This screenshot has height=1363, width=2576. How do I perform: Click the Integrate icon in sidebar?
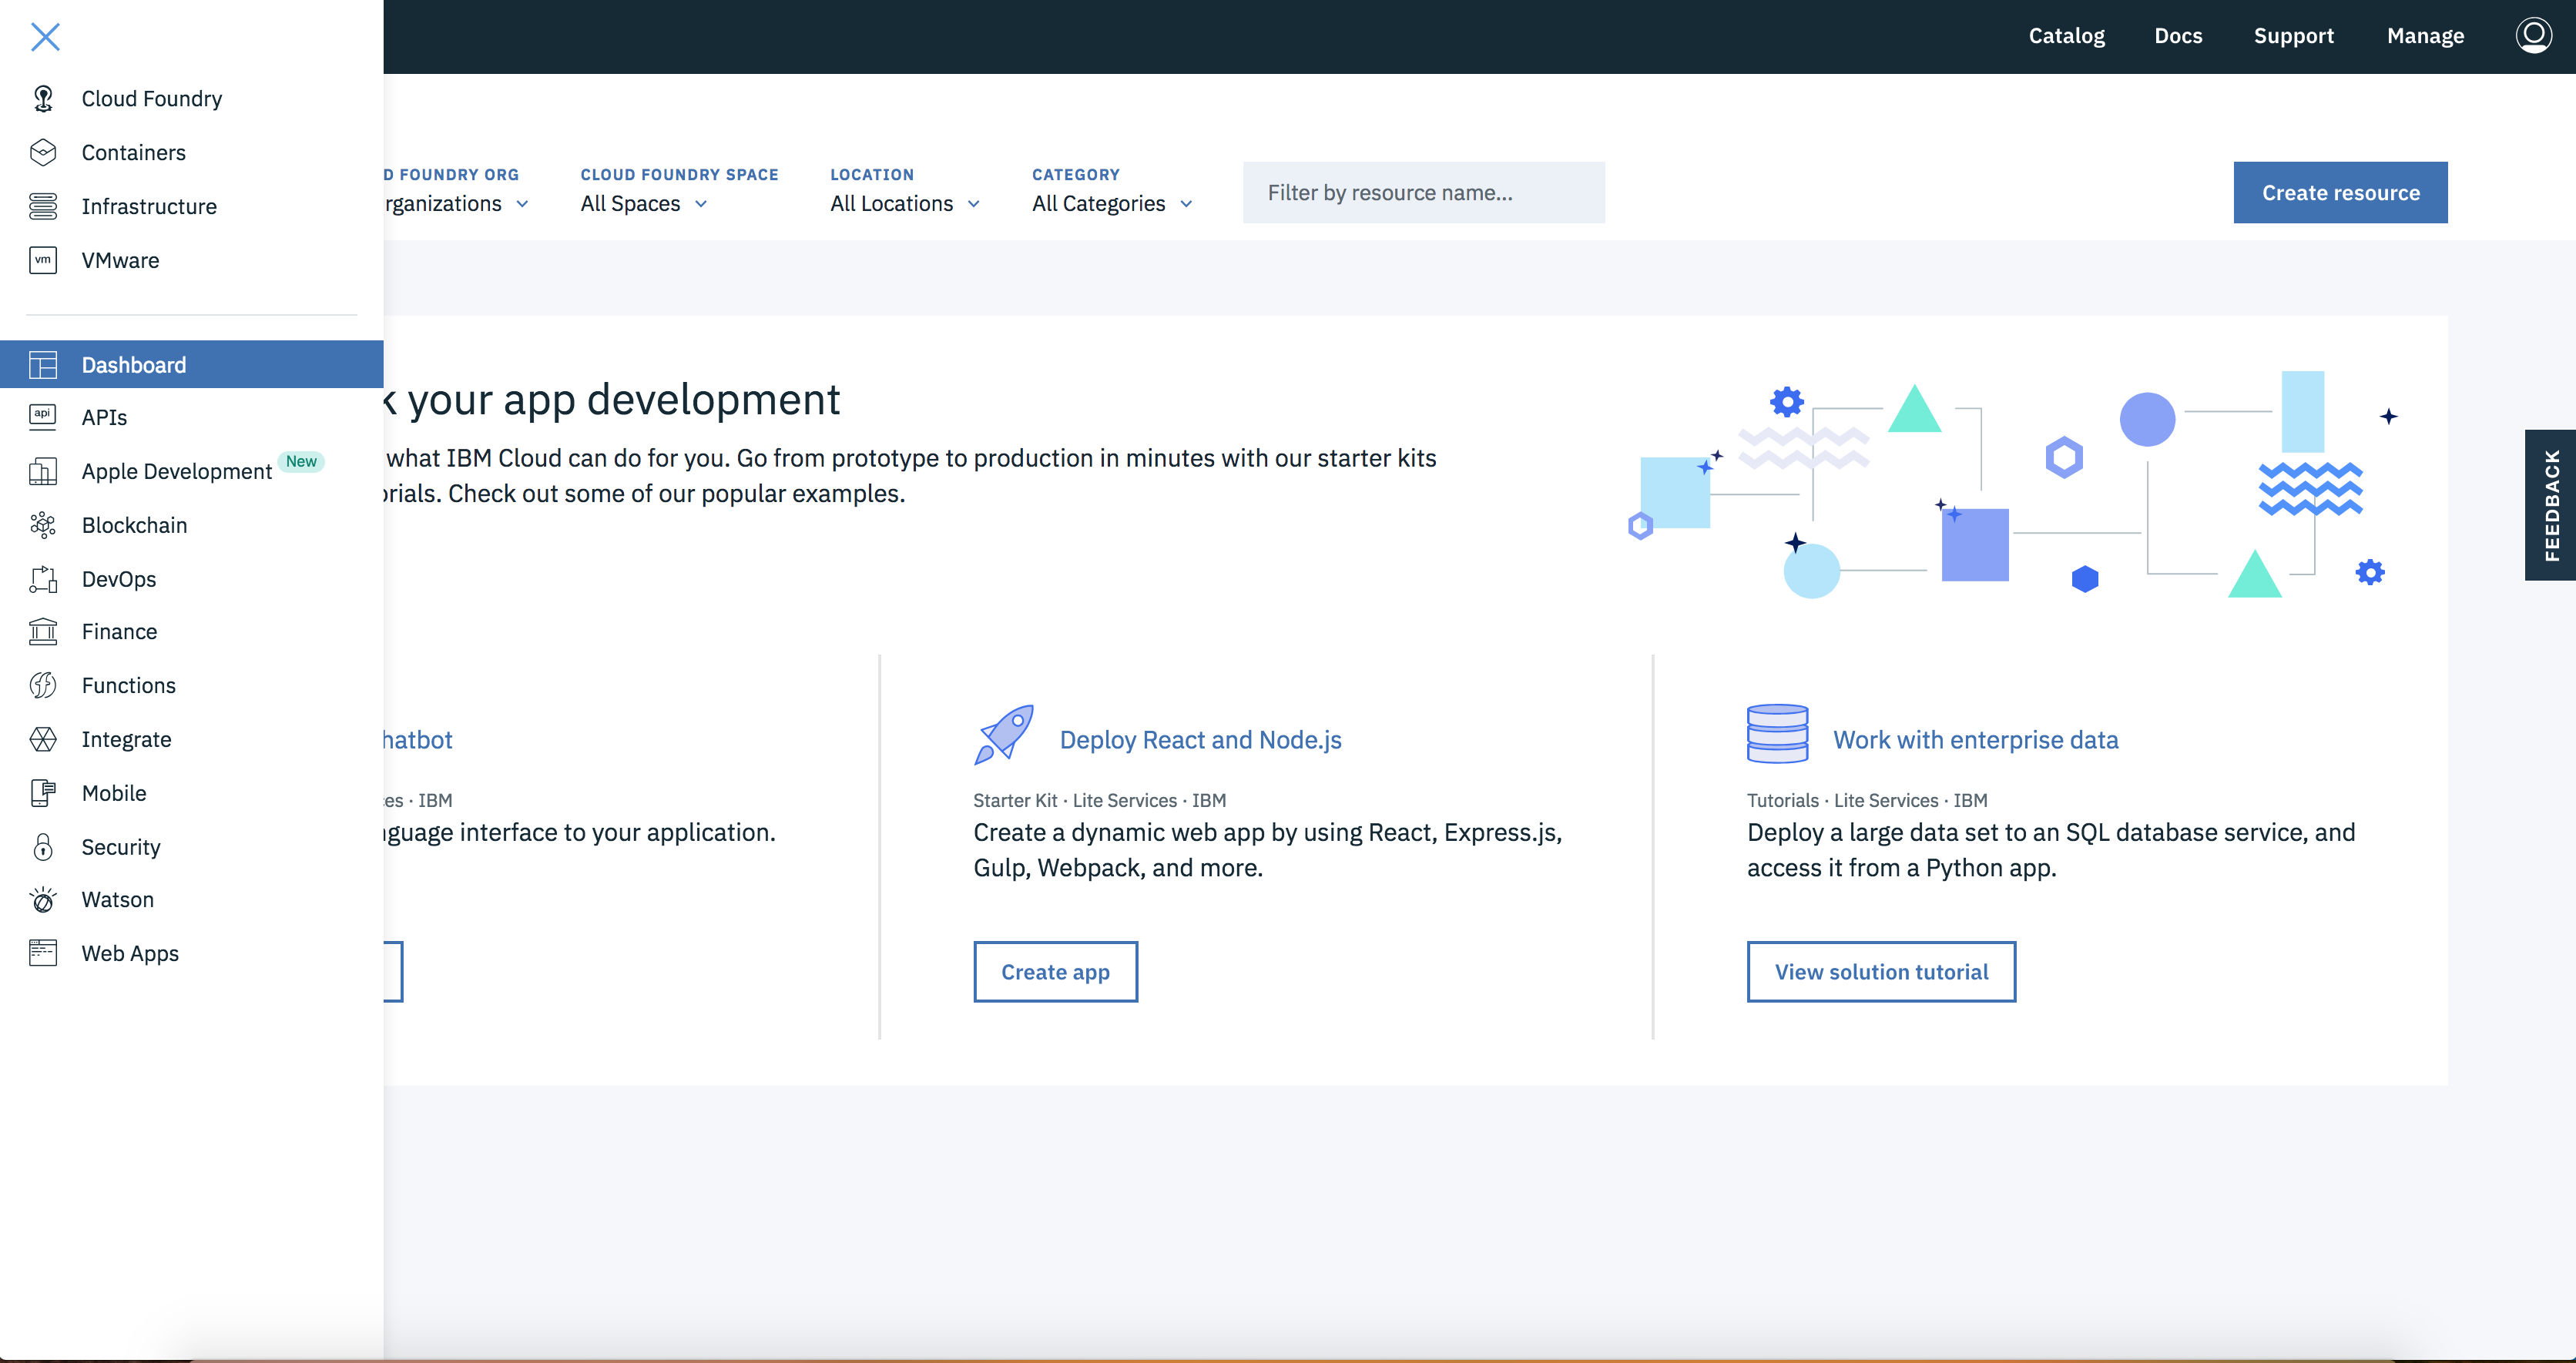point(43,739)
